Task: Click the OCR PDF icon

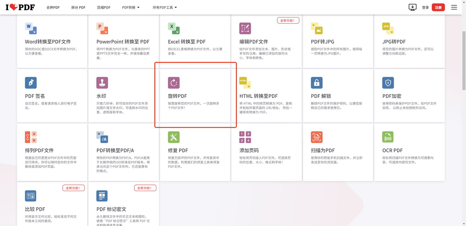Action: (x=388, y=137)
